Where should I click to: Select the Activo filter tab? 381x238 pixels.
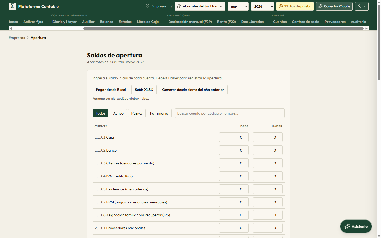[118, 113]
